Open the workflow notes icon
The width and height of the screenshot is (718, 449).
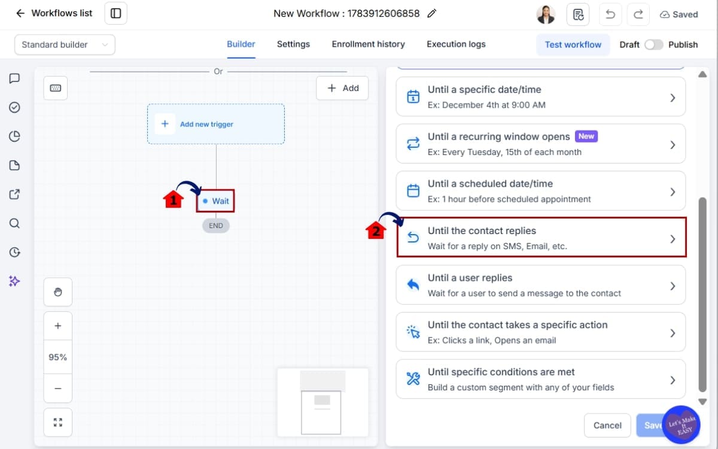[578, 14]
